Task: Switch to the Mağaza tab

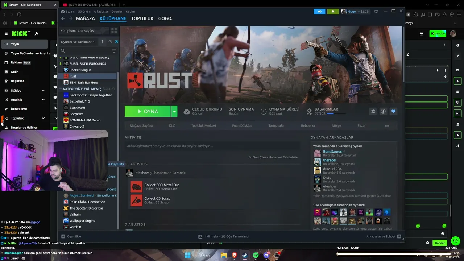Action: pyautogui.click(x=86, y=18)
